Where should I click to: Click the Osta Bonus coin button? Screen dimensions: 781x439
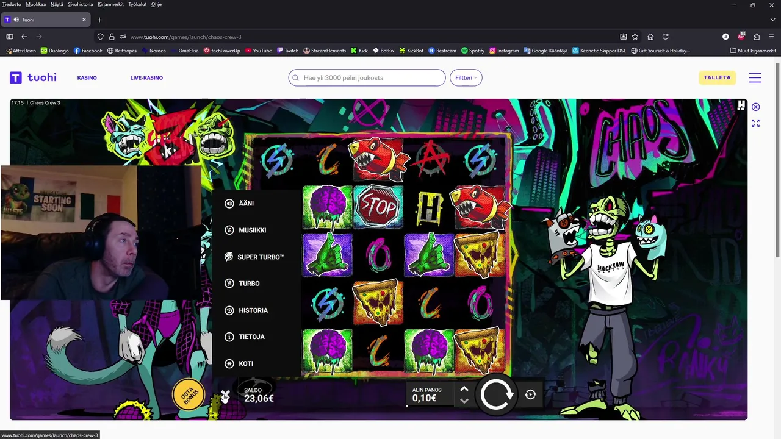(x=189, y=394)
